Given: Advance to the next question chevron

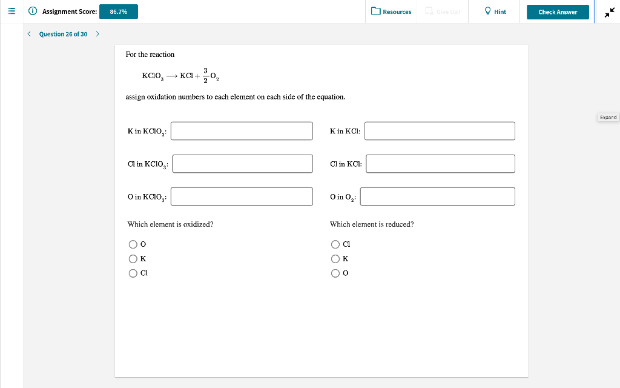Looking at the screenshot, I should 97,34.
